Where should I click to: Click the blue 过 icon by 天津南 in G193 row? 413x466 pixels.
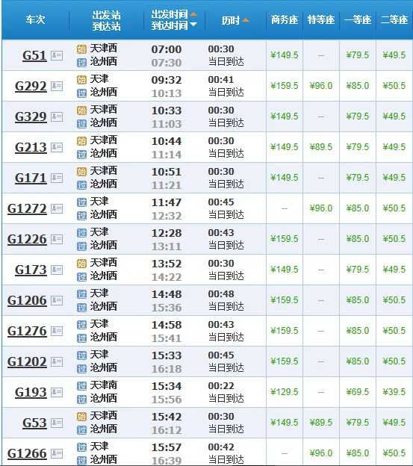[81, 386]
